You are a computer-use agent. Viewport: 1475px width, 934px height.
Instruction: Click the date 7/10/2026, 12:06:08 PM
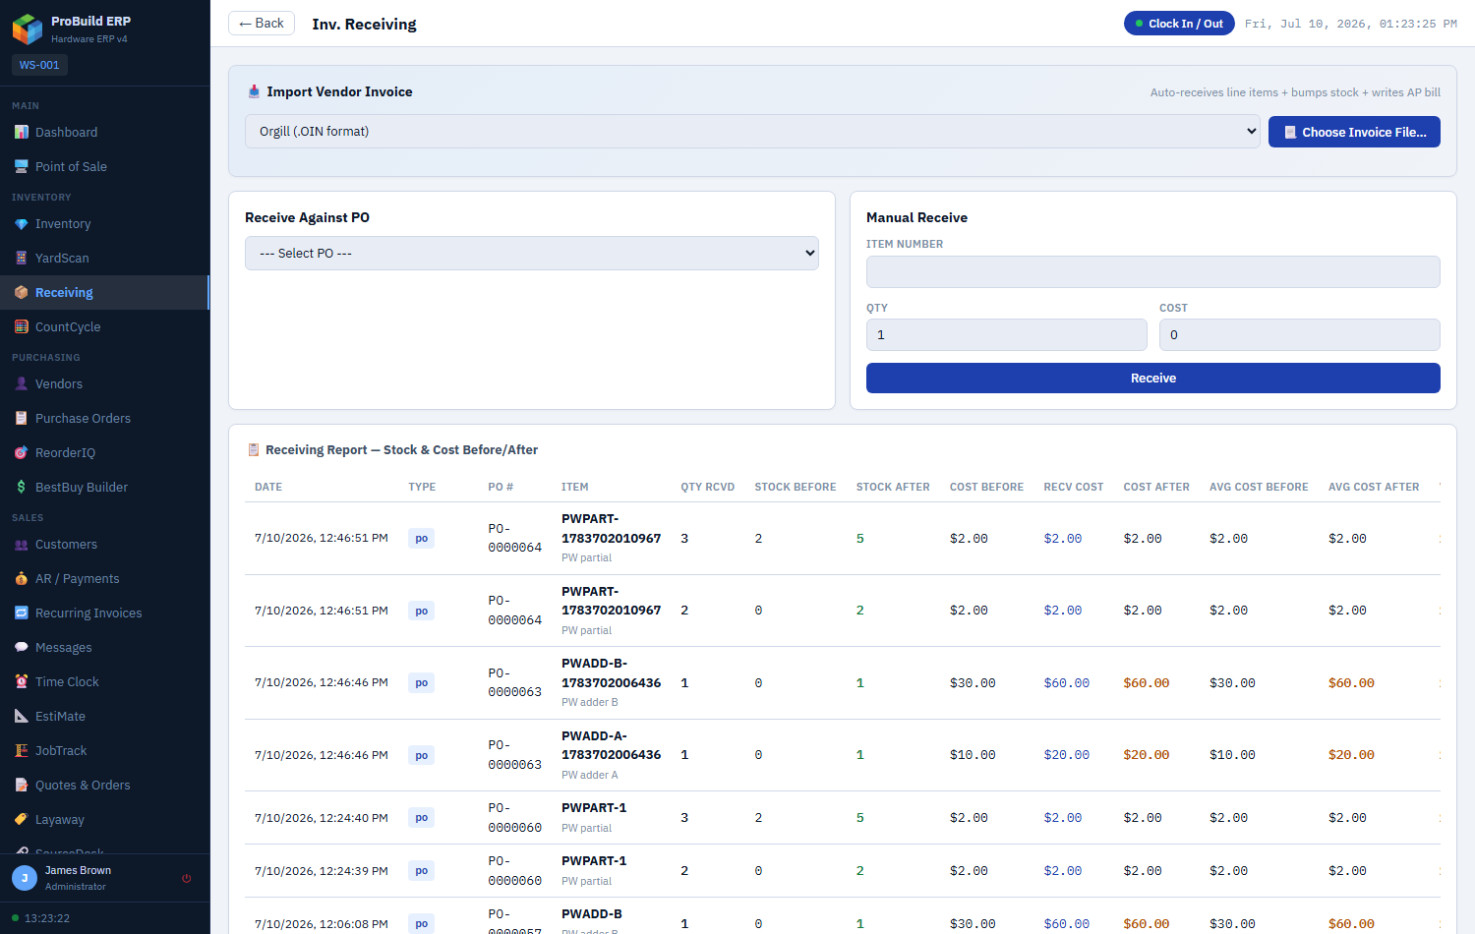(322, 924)
